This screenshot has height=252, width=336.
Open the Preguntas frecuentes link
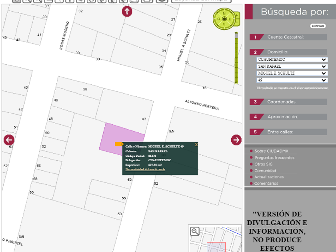point(274,158)
